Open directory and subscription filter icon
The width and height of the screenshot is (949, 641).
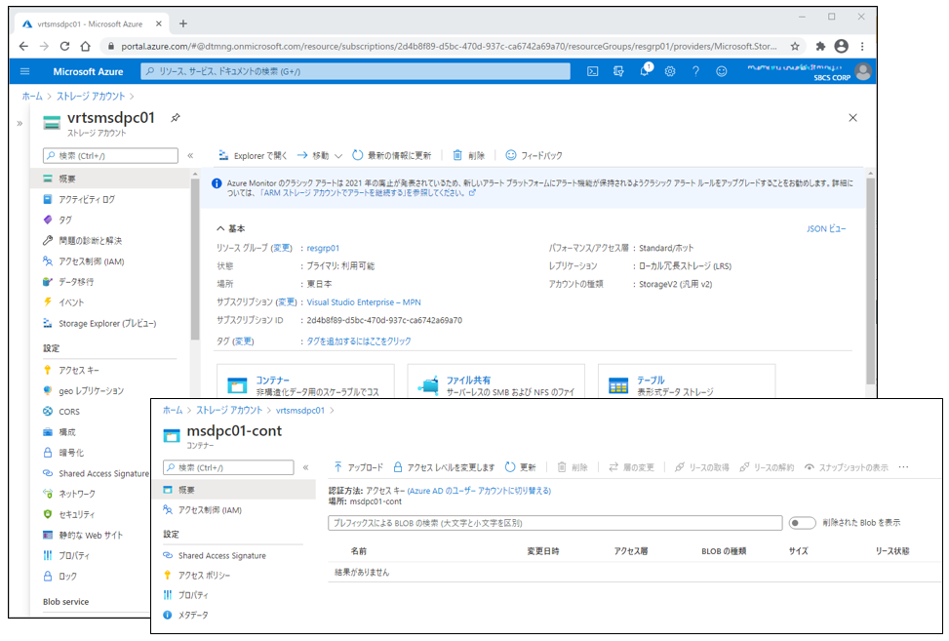pos(618,71)
